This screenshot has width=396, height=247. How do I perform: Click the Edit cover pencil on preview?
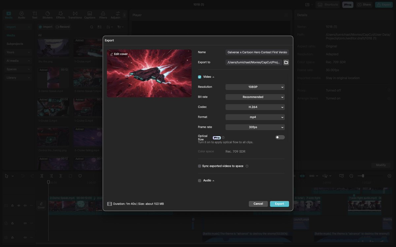tap(112, 54)
